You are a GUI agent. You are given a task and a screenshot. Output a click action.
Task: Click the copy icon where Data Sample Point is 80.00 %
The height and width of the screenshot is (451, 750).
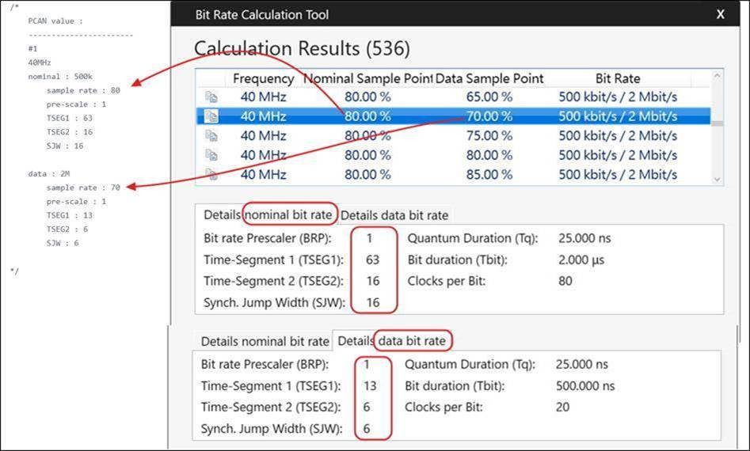click(211, 155)
